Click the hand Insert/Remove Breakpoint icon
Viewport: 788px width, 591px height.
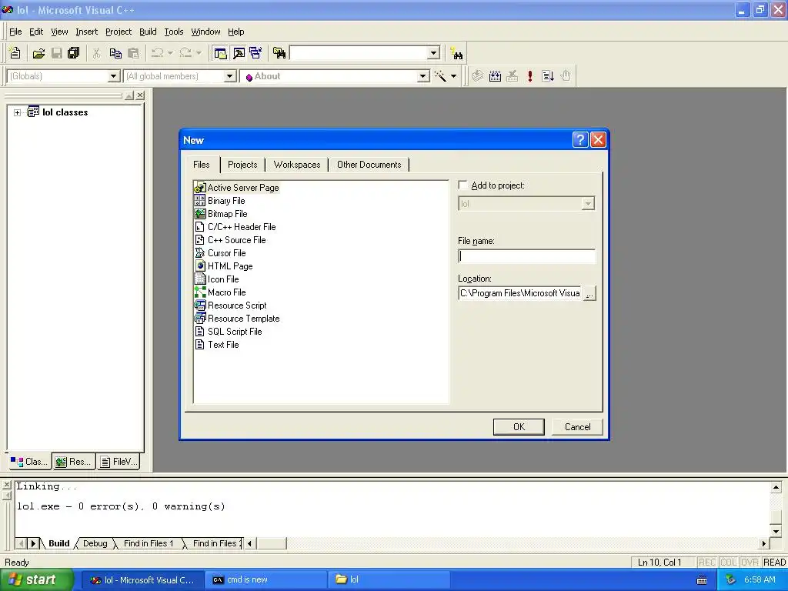(566, 76)
